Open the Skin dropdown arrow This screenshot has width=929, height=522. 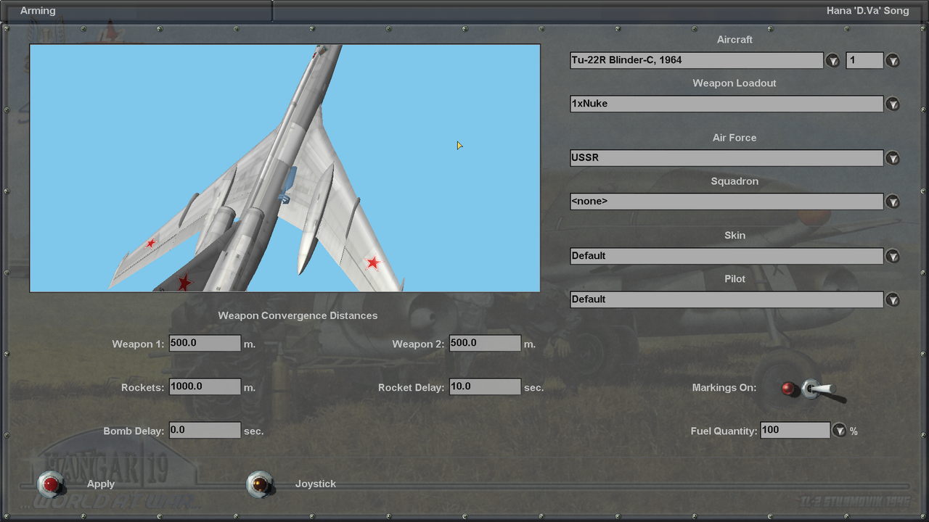pyautogui.click(x=893, y=256)
